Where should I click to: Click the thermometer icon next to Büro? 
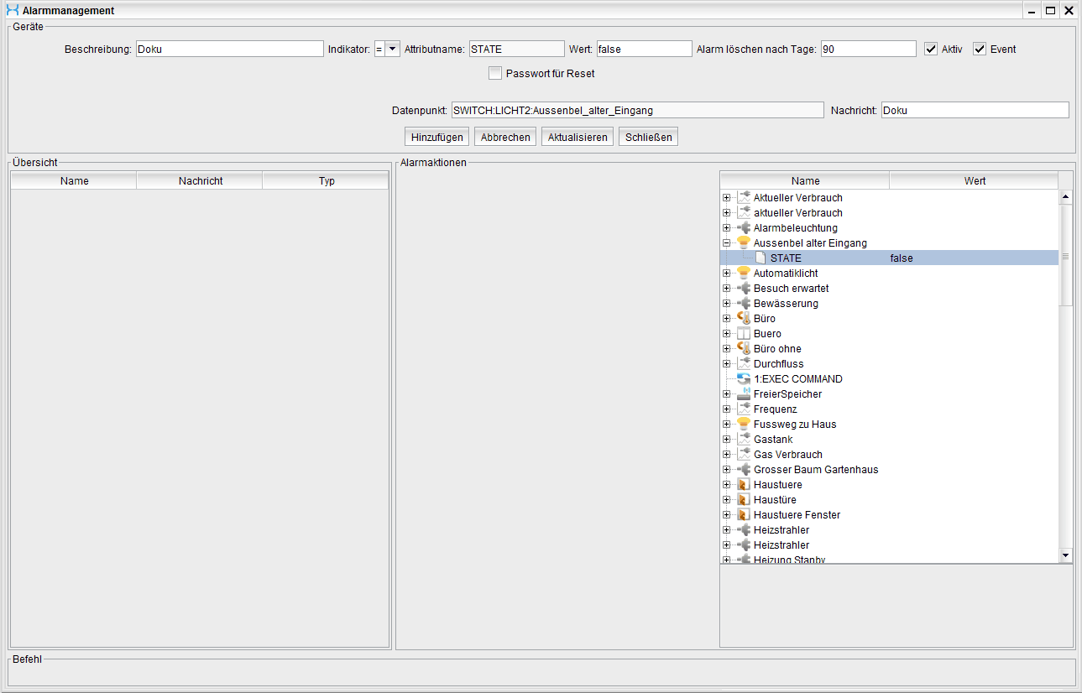(743, 319)
